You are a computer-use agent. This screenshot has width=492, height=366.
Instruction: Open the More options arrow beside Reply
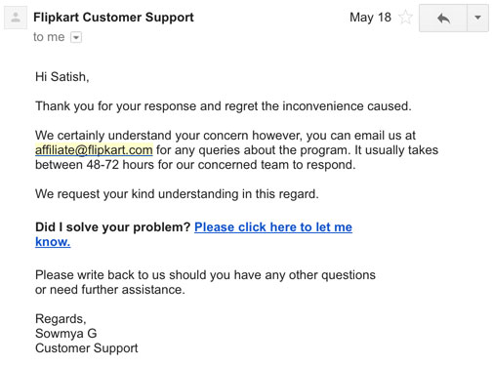click(x=477, y=18)
